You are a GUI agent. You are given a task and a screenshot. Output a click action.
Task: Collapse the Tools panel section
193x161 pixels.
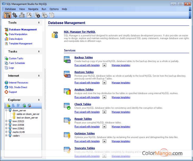point(39,23)
